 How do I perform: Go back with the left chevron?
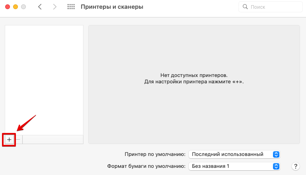[x=40, y=7]
